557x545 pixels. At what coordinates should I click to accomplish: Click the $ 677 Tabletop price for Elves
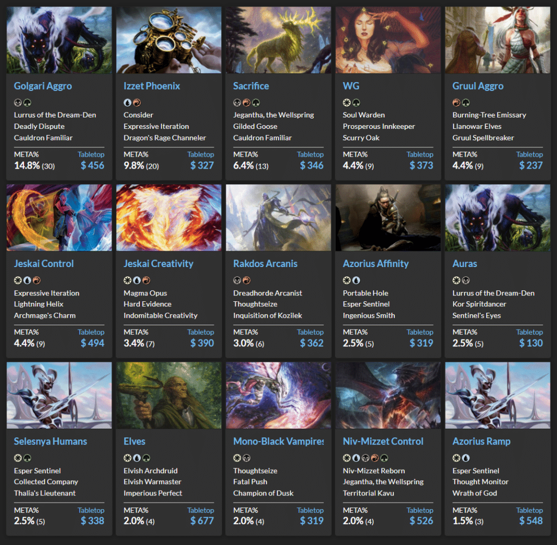tap(202, 521)
